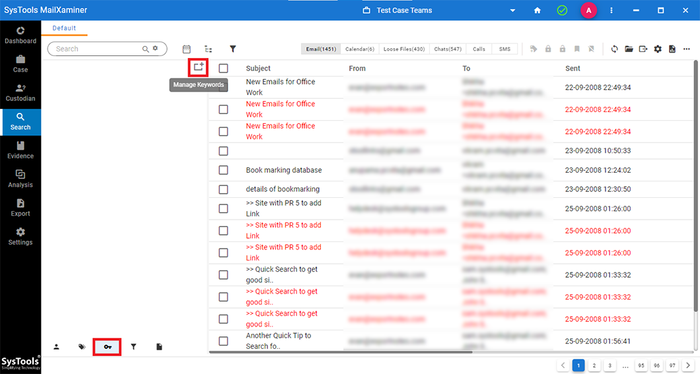Go to page 3 in pagination
Image resolution: width=700 pixels, height=374 pixels.
610,365
